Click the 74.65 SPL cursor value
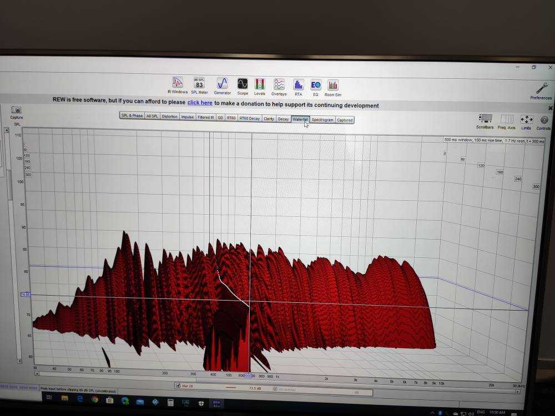This screenshot has width=555, height=416. point(26,295)
